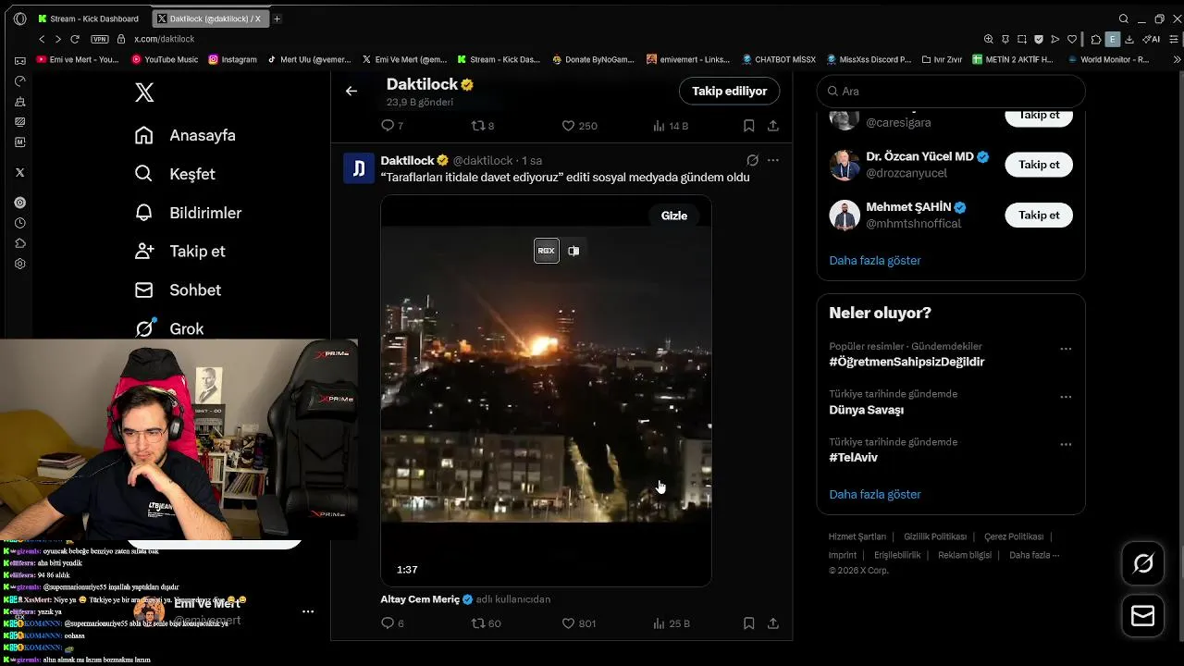Like the post with 250 likes

coord(580,126)
